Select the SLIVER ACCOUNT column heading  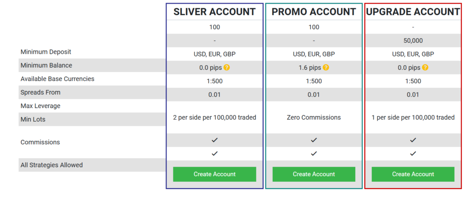[x=214, y=12]
